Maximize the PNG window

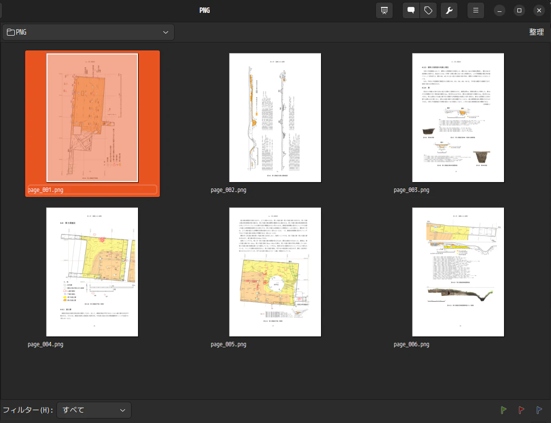519,10
